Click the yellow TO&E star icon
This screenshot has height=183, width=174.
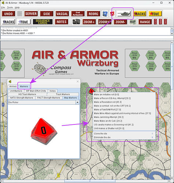click(x=155, y=14)
